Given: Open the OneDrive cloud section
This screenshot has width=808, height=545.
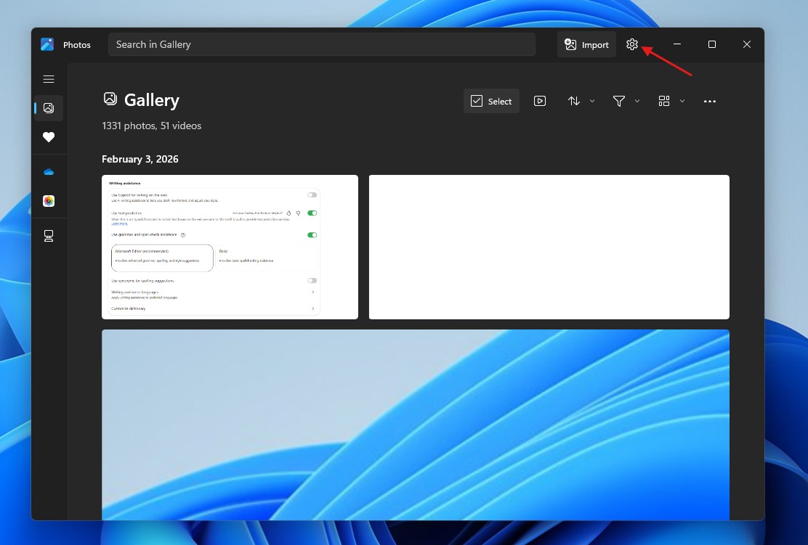Looking at the screenshot, I should click(x=49, y=171).
